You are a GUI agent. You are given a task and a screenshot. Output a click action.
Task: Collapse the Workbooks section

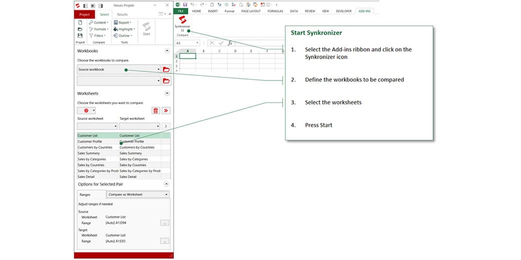click(x=167, y=51)
